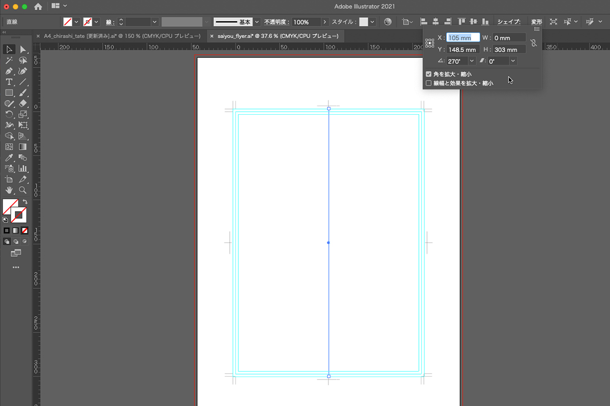Select the Type tool

(x=9, y=82)
